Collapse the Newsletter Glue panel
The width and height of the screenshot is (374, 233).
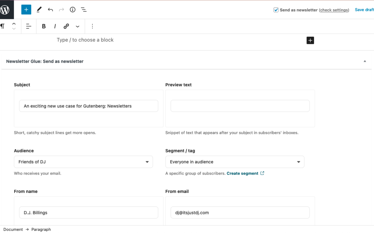(x=365, y=61)
